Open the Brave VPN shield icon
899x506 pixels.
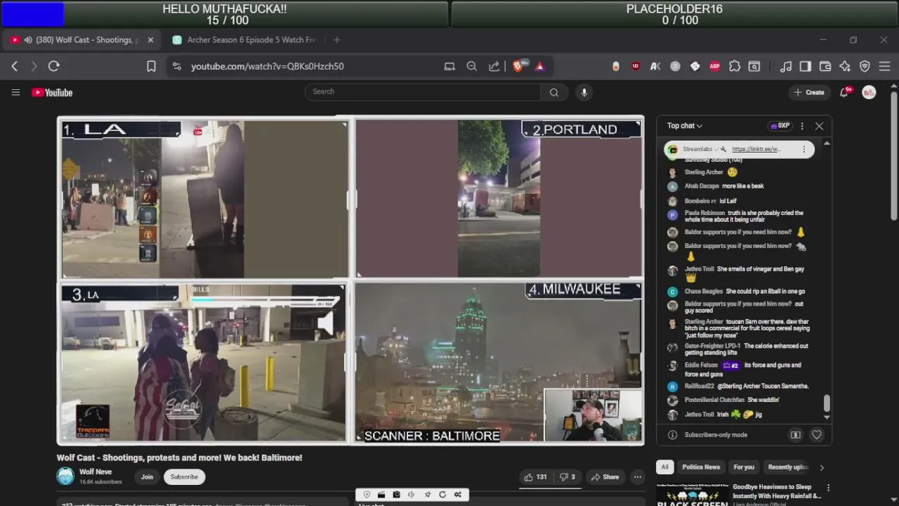[865, 66]
